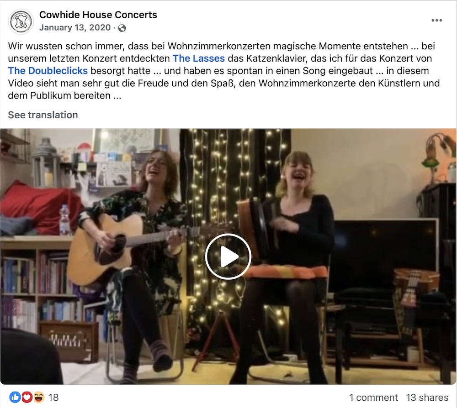
Task: Click the German post text paragraph
Action: point(224,71)
